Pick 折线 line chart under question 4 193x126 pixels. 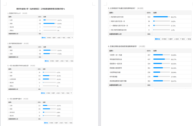[x=71, y=123]
